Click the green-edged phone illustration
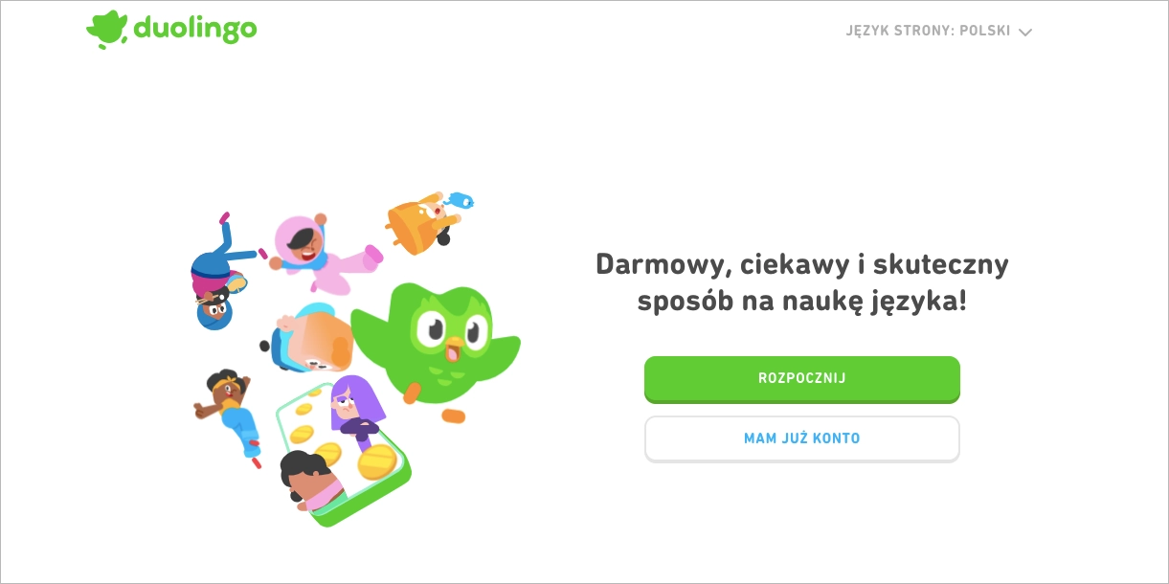1169x584 pixels. click(343, 456)
